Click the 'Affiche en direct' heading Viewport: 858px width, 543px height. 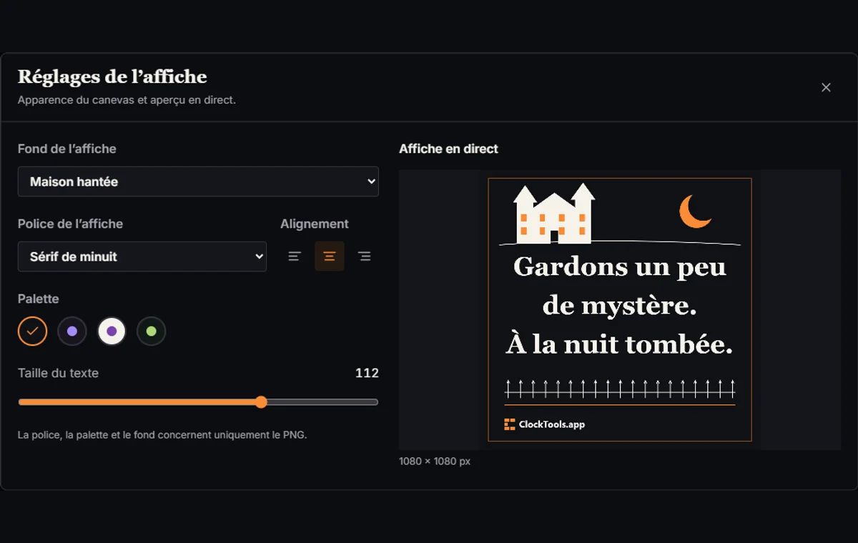click(x=448, y=149)
